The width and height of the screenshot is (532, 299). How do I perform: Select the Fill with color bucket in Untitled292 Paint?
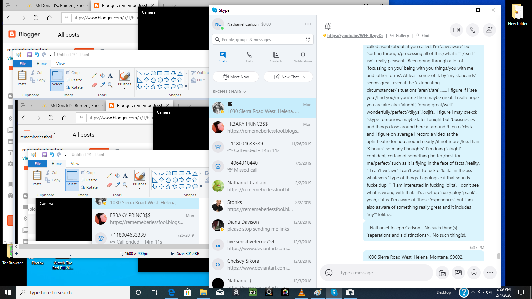[102, 76]
